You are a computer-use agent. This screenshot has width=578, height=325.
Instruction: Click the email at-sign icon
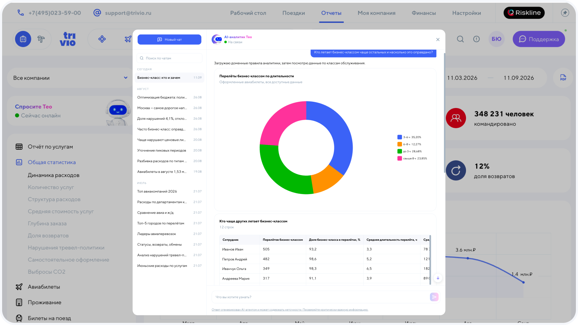[97, 13]
